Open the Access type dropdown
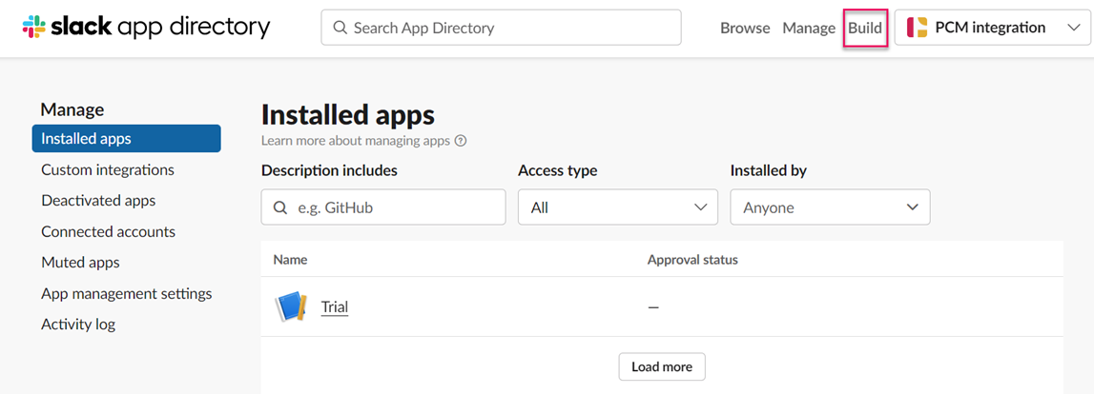 [x=617, y=207]
